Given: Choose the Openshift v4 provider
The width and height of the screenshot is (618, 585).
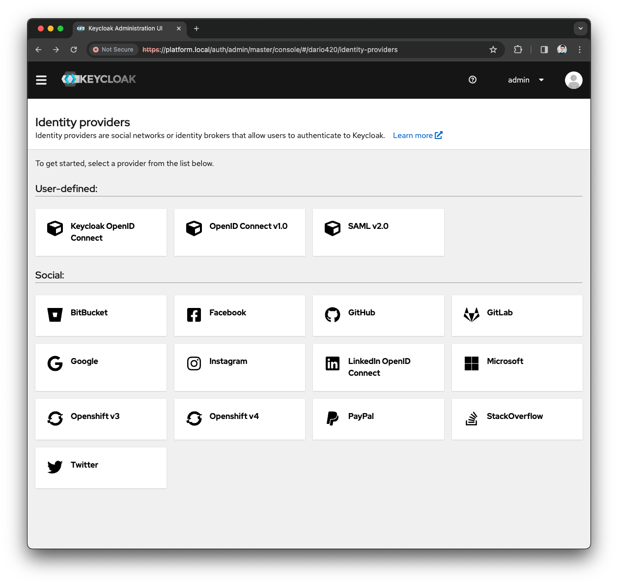Looking at the screenshot, I should [x=239, y=418].
